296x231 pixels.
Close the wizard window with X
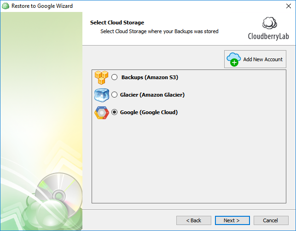pyautogui.click(x=289, y=6)
